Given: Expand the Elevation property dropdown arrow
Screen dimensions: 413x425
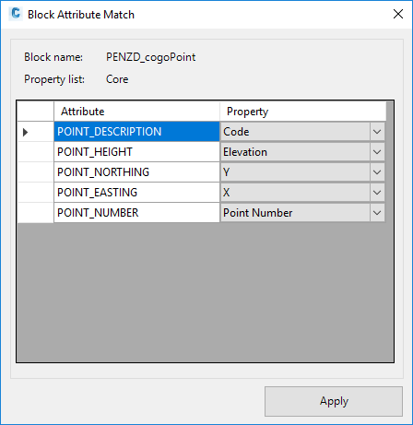Looking at the screenshot, I should [x=377, y=152].
